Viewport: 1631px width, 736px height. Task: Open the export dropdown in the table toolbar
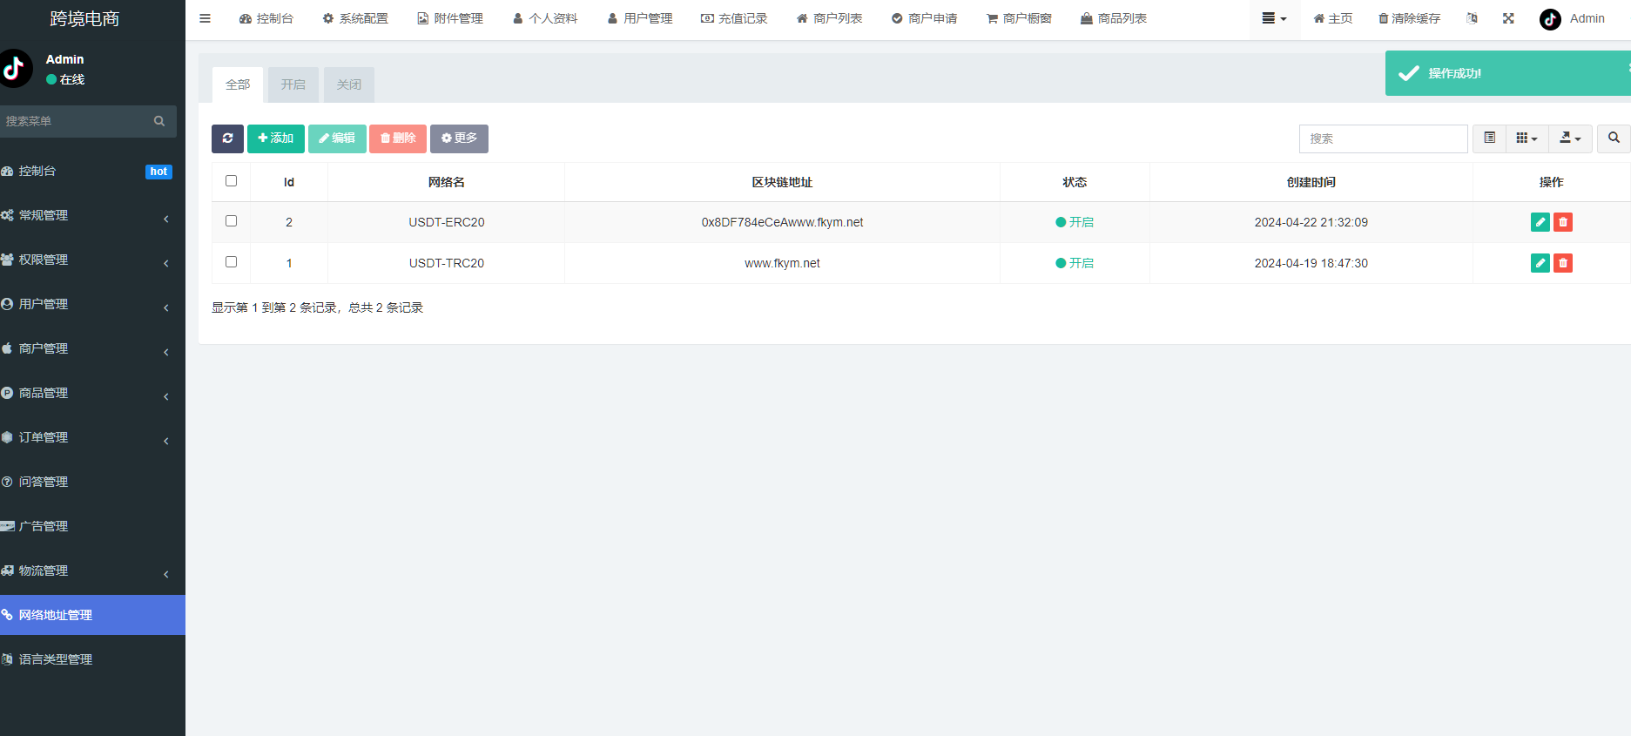(x=1570, y=138)
